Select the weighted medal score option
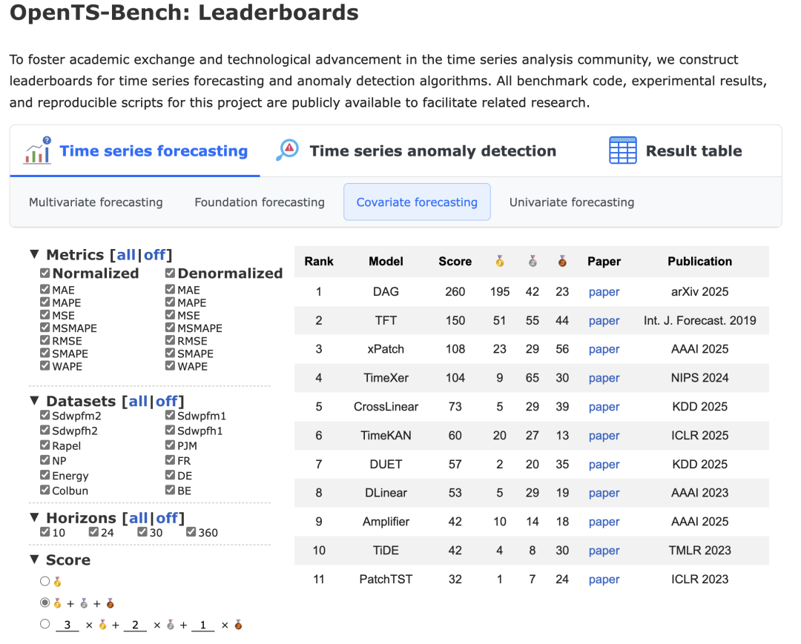 tap(45, 624)
